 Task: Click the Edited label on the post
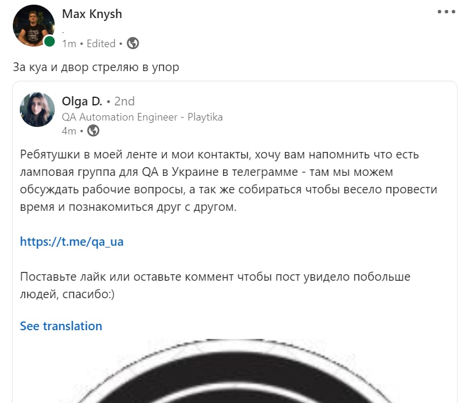pos(101,44)
